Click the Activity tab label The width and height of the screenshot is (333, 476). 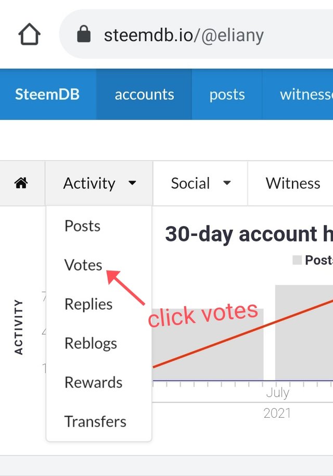point(89,183)
